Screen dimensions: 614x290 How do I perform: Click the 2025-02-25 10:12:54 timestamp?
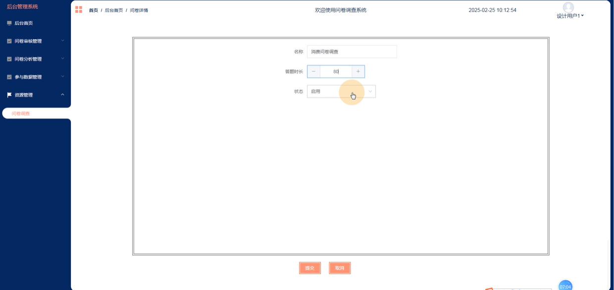point(493,10)
